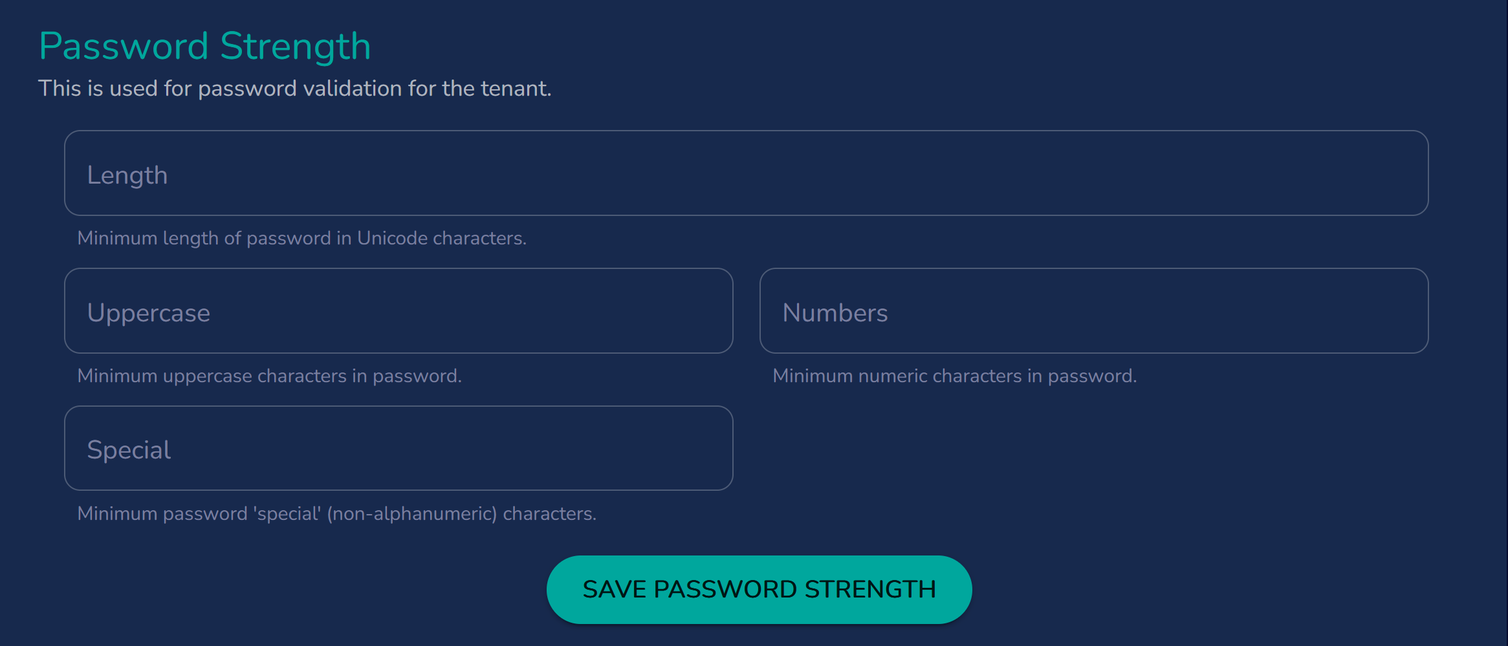This screenshot has width=1508, height=646.
Task: Click the non-alphanumeric characters helper text
Action: 336,513
